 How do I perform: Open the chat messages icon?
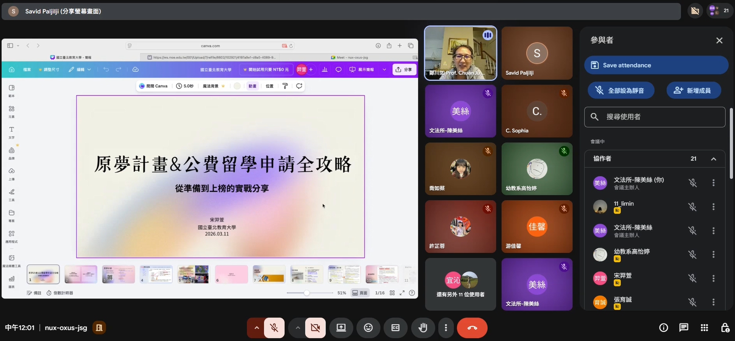coord(684,328)
